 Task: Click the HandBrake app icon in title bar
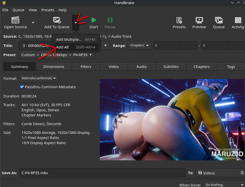pyautogui.click(x=4, y=3)
